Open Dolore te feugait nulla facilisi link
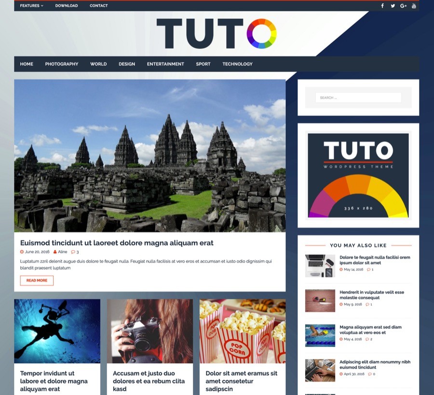This screenshot has width=434, height=395. point(375,260)
